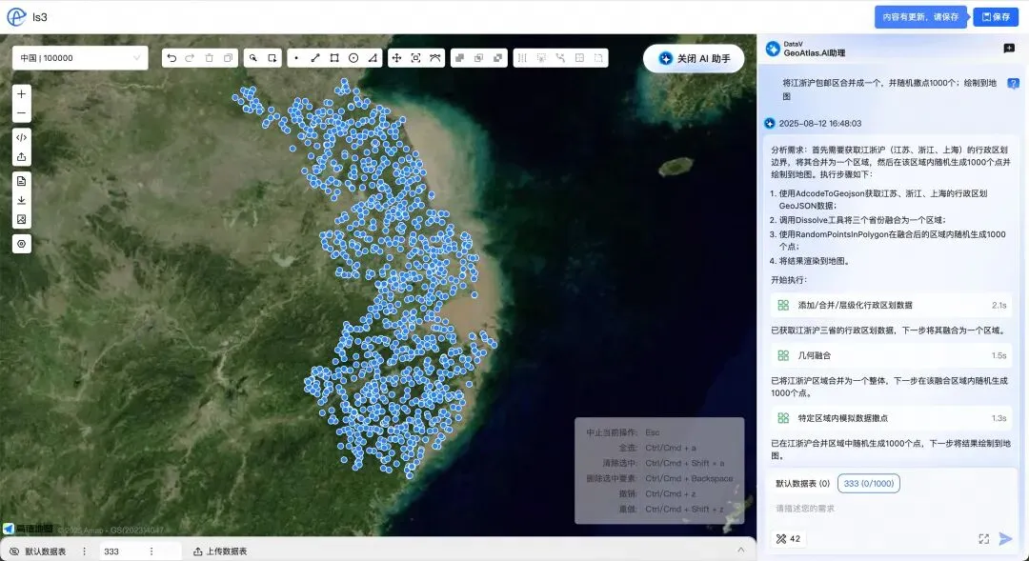Screen dimensions: 1029x561
Task: Click the middle overlapping-squares intersect icon
Action: pos(478,58)
